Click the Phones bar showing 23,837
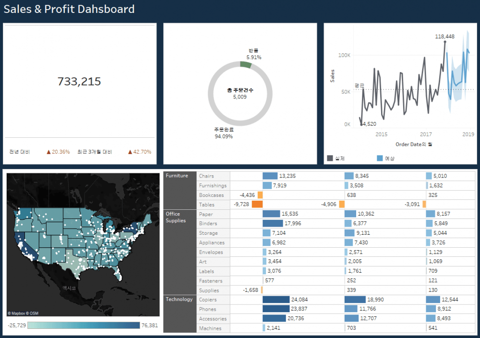Image resolution: width=480 pixels, height=338 pixels. pos(276,309)
